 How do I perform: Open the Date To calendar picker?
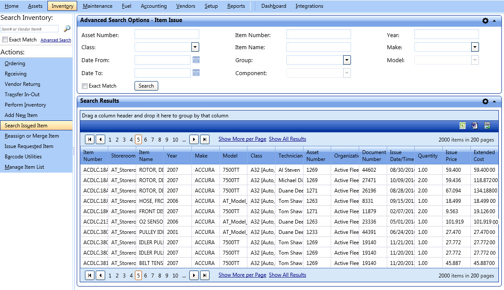click(196, 73)
